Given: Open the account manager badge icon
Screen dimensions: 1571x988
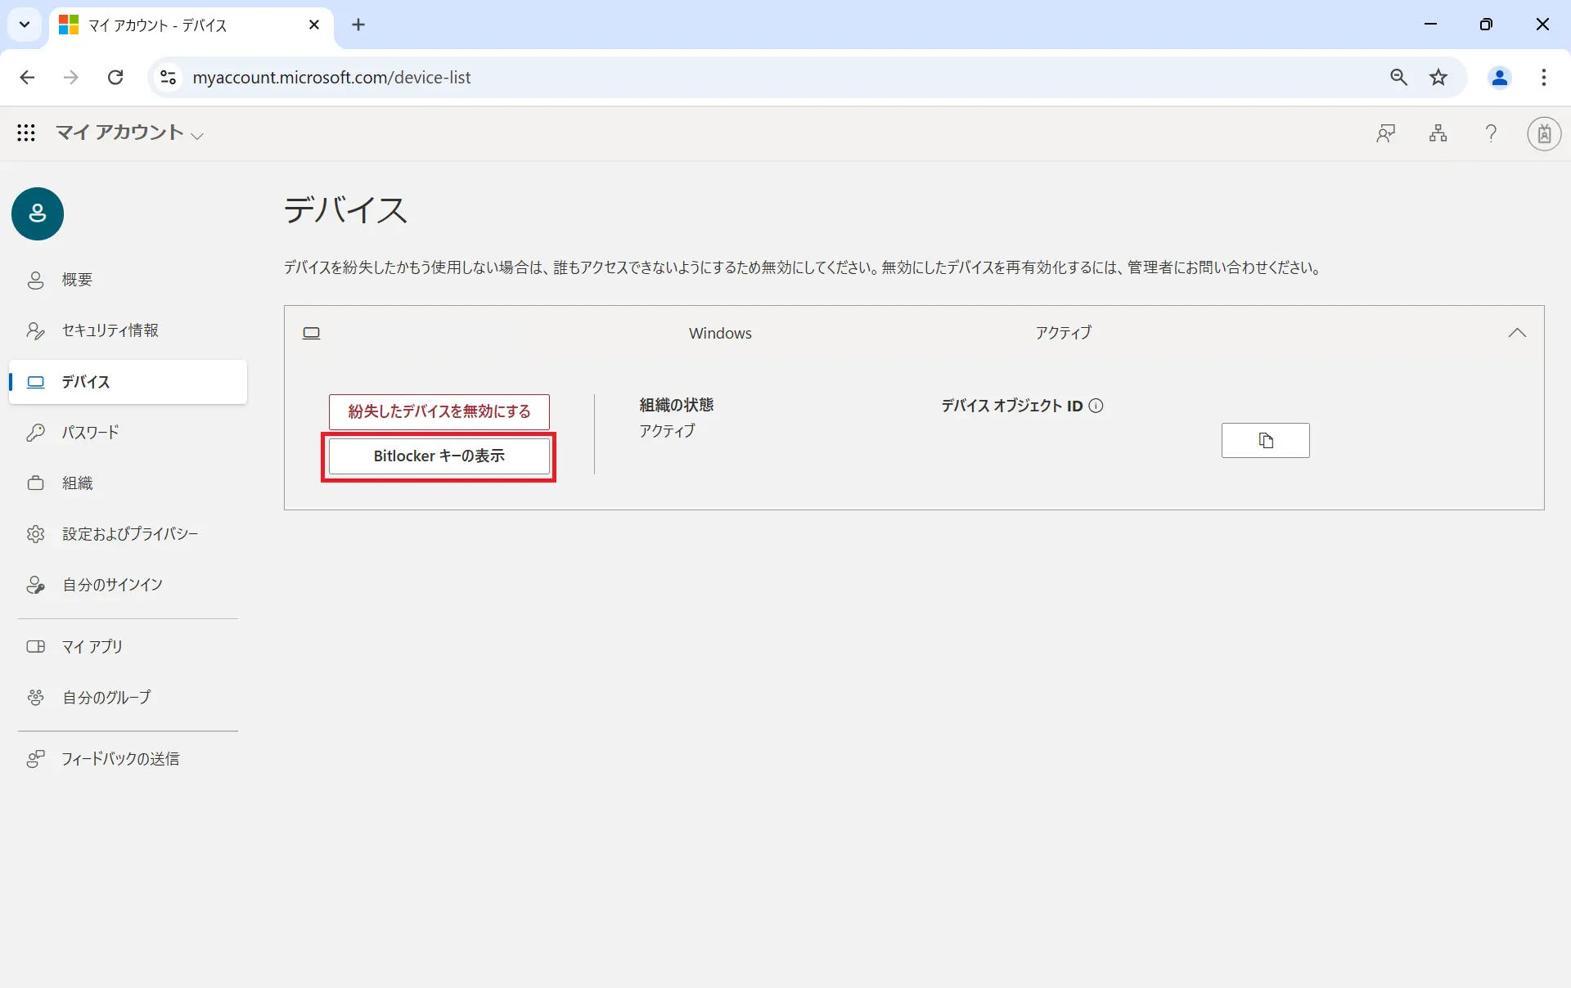Looking at the screenshot, I should tap(1544, 133).
